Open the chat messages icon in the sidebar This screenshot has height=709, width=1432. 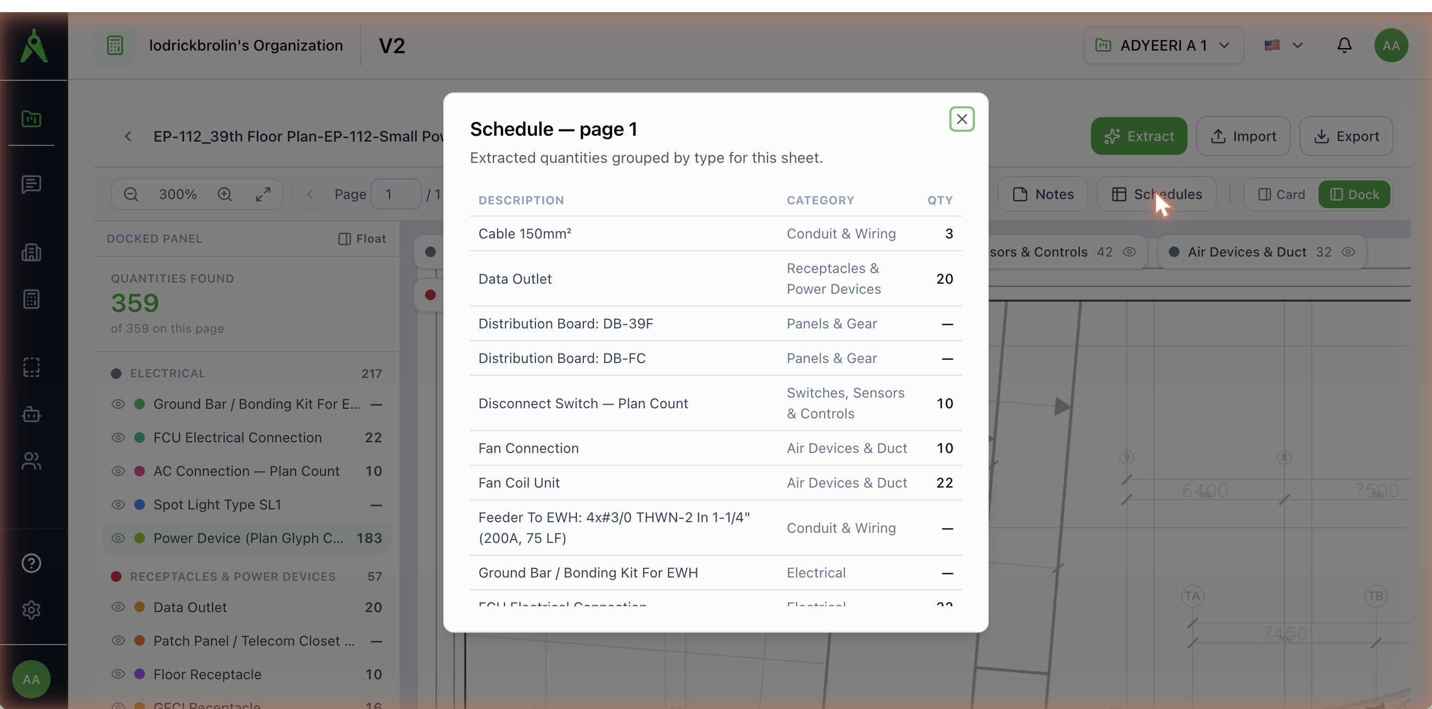[x=31, y=184]
